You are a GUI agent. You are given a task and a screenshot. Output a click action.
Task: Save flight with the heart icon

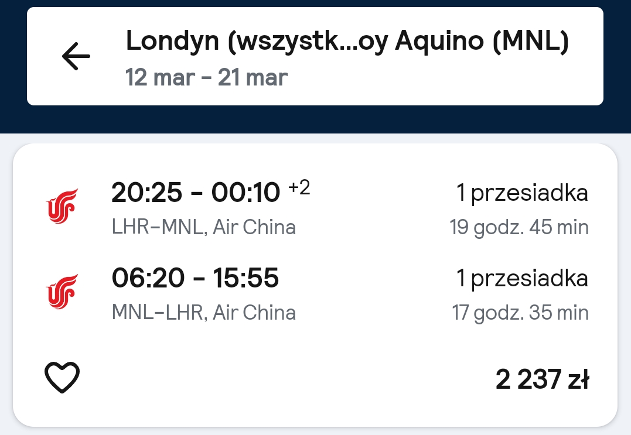click(62, 378)
